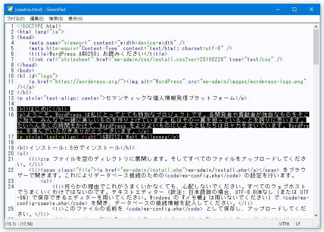
Task: Click the </head> closing tag on line 8
Action: (27, 65)
